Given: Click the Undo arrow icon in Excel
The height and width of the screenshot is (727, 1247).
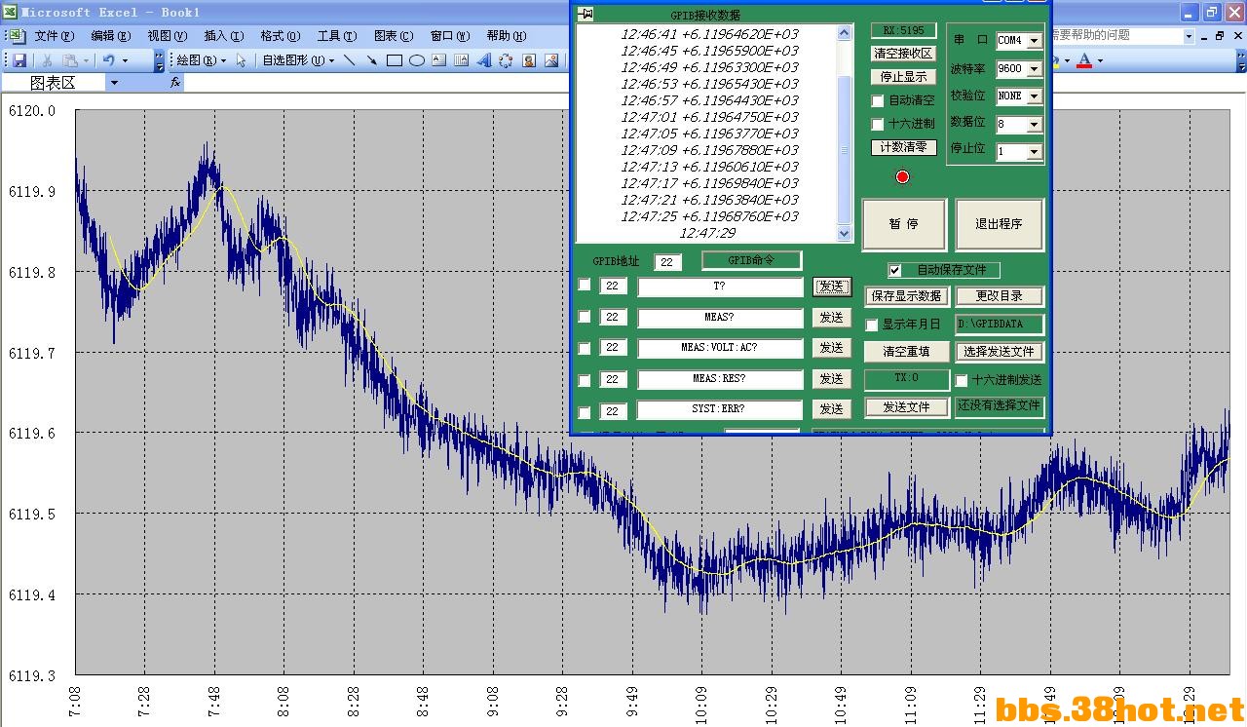Looking at the screenshot, I should tap(109, 60).
